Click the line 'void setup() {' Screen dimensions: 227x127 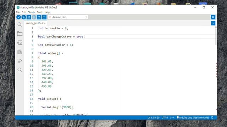click(50, 99)
